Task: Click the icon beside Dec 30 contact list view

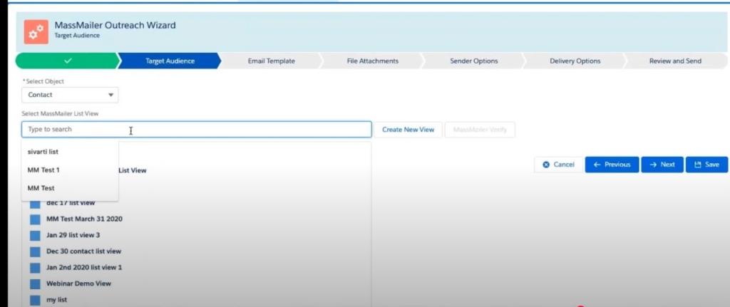Action: pyautogui.click(x=36, y=251)
